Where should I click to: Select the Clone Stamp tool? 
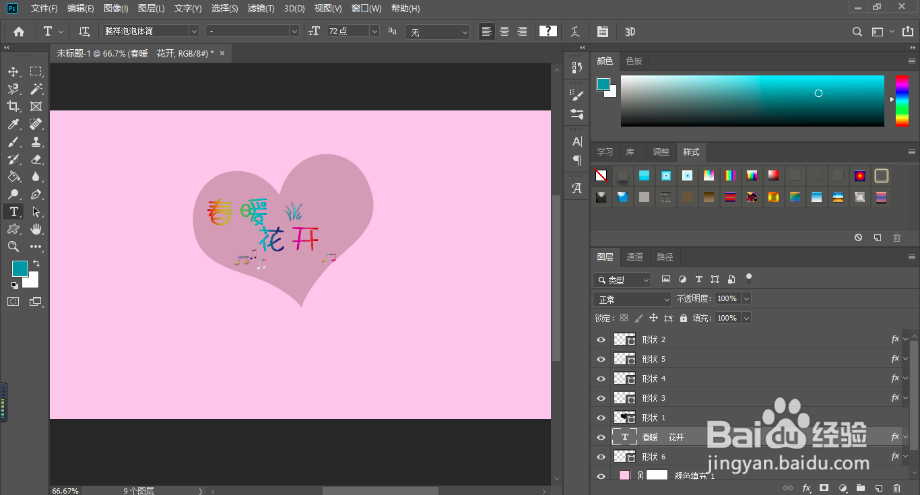click(36, 141)
